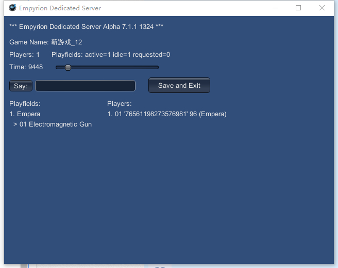
Task: Select the '1. Empera' playfield entry
Action: tap(25, 114)
